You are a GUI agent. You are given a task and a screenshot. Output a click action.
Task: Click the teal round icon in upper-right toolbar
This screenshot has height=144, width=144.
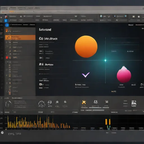click(101, 16)
